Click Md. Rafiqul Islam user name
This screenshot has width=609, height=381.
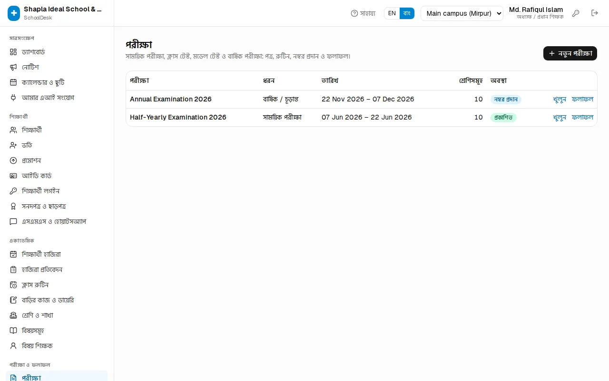coord(536,10)
